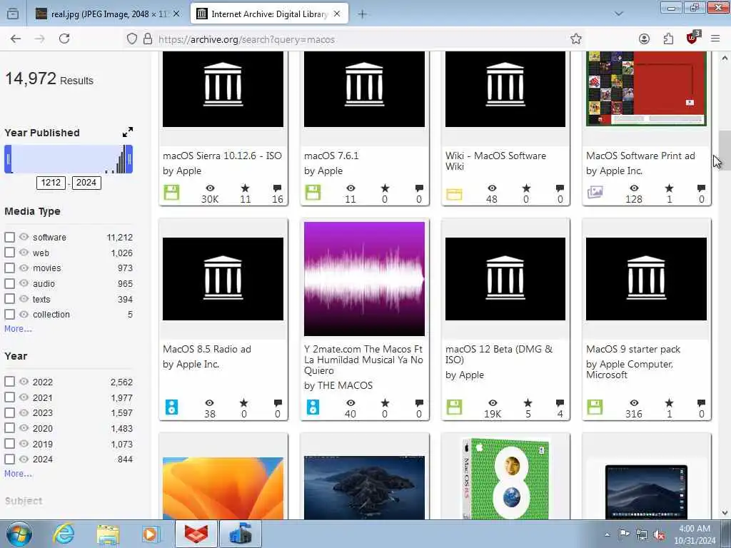Image resolution: width=731 pixels, height=548 pixels.
Task: Click the end year field 2024
Action: pos(86,182)
